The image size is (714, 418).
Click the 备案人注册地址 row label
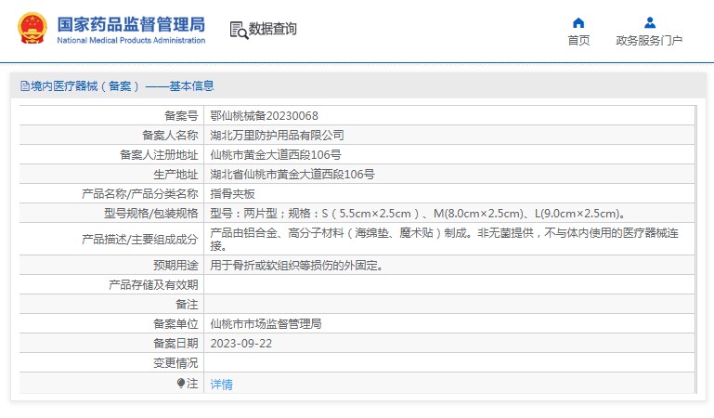coord(159,155)
